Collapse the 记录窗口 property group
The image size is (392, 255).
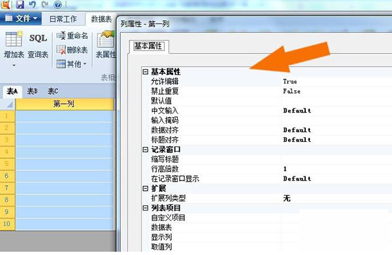coord(146,150)
